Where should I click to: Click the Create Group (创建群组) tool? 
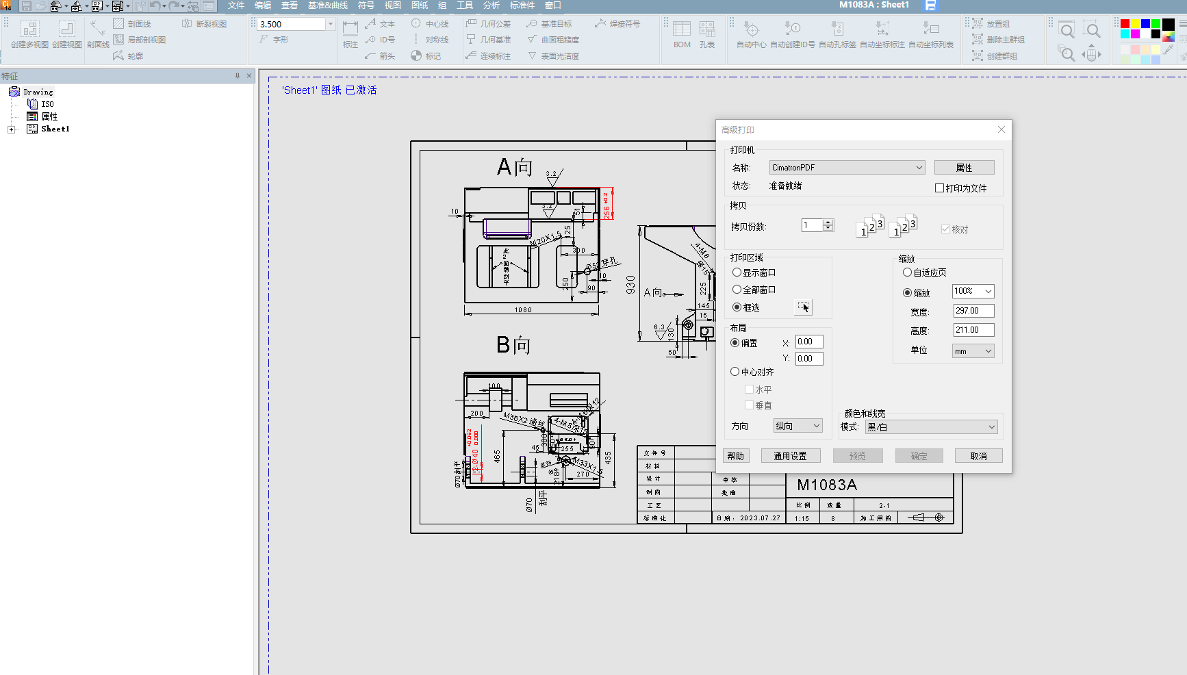point(995,56)
